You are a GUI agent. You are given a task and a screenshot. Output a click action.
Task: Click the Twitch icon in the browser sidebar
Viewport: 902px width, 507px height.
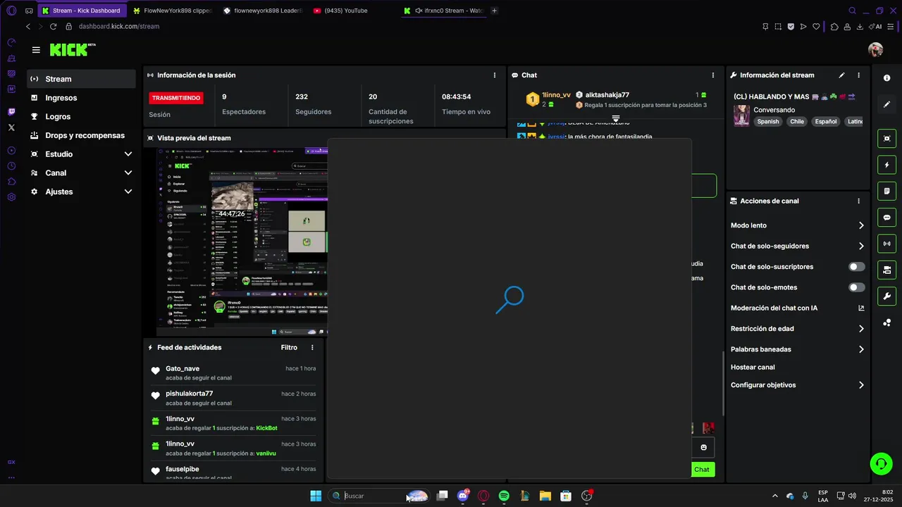(x=11, y=112)
